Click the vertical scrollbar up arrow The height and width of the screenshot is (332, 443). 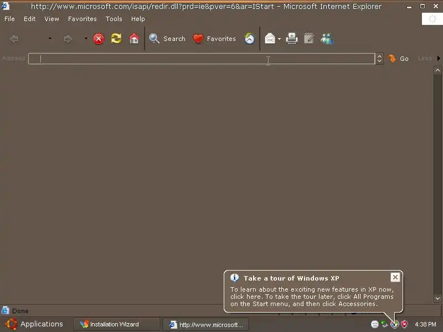[x=437, y=70]
